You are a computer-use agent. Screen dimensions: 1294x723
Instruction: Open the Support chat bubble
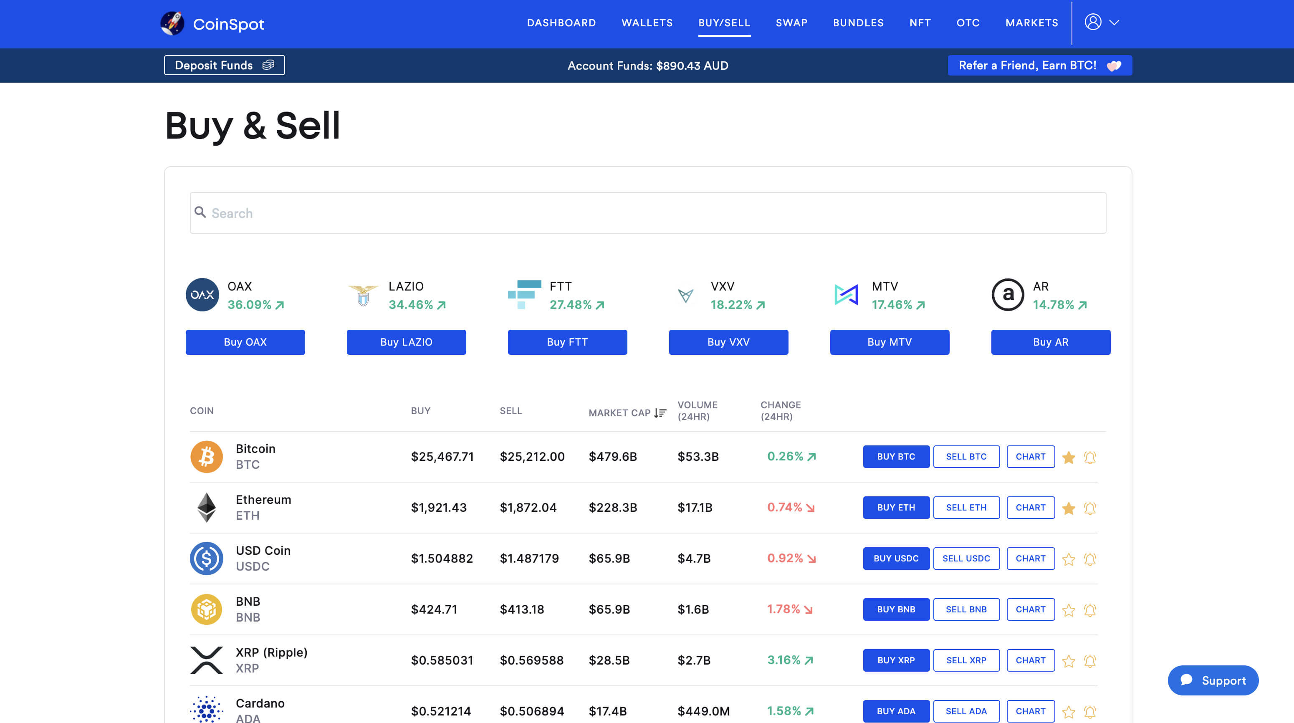click(1213, 680)
